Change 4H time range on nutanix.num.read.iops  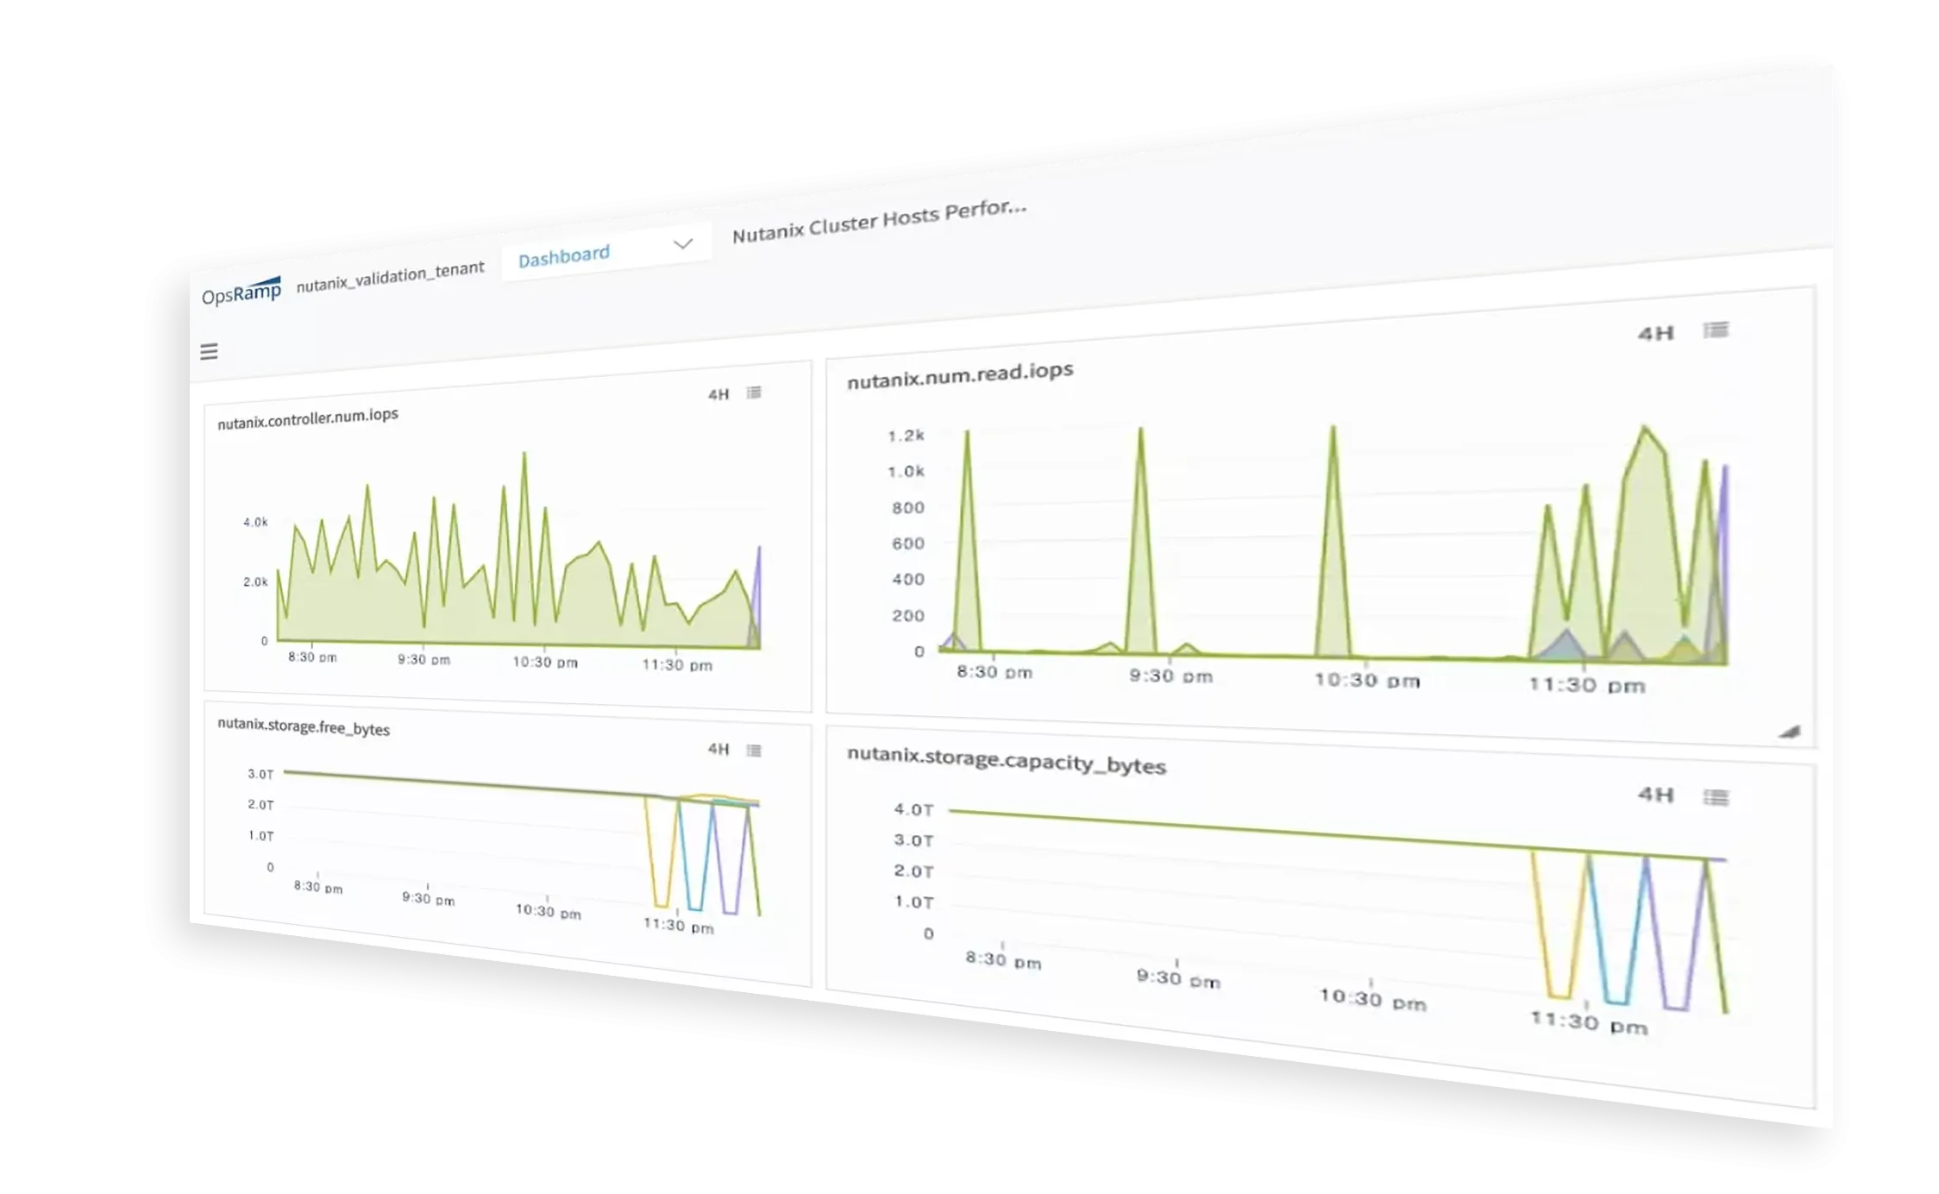click(1656, 333)
